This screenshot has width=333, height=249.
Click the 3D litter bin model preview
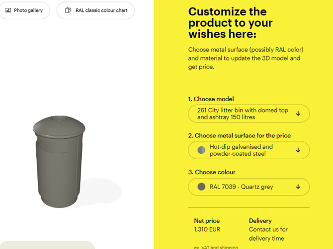[x=59, y=162]
